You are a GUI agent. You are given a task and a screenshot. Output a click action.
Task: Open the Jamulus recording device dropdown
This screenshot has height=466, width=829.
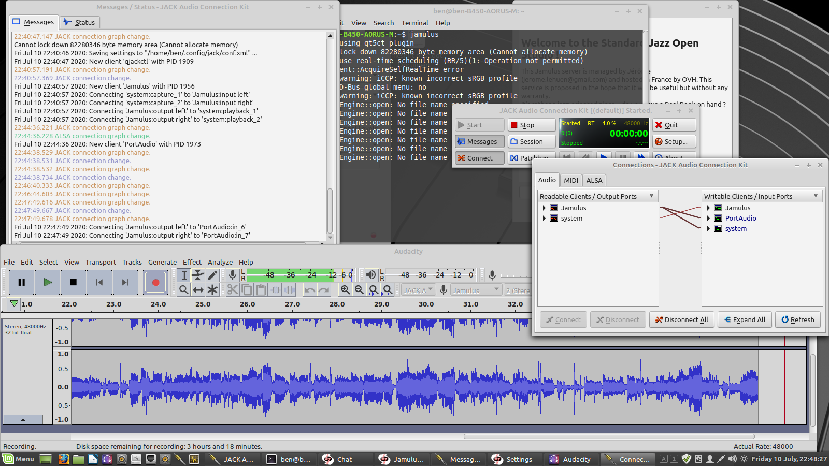click(476, 290)
